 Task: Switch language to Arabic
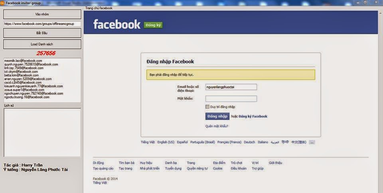click(x=275, y=142)
